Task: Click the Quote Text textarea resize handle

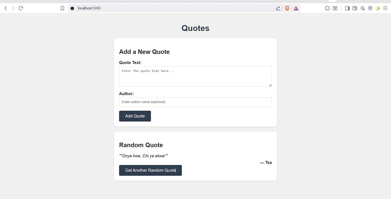Action: (x=270, y=85)
